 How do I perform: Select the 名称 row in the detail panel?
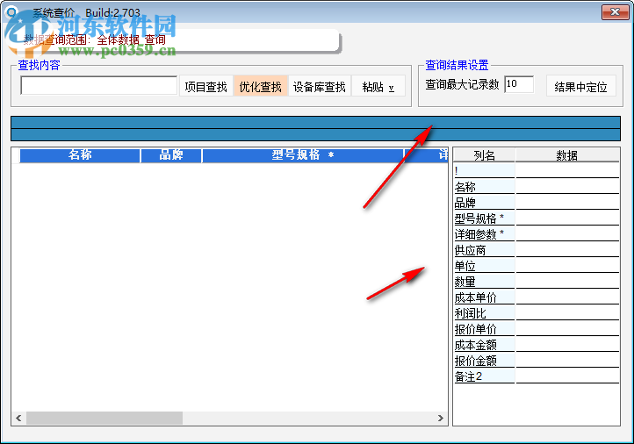[537, 186]
